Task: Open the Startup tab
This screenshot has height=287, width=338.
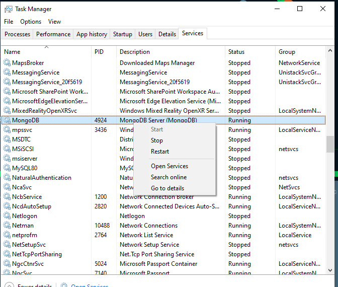Action: pos(123,34)
